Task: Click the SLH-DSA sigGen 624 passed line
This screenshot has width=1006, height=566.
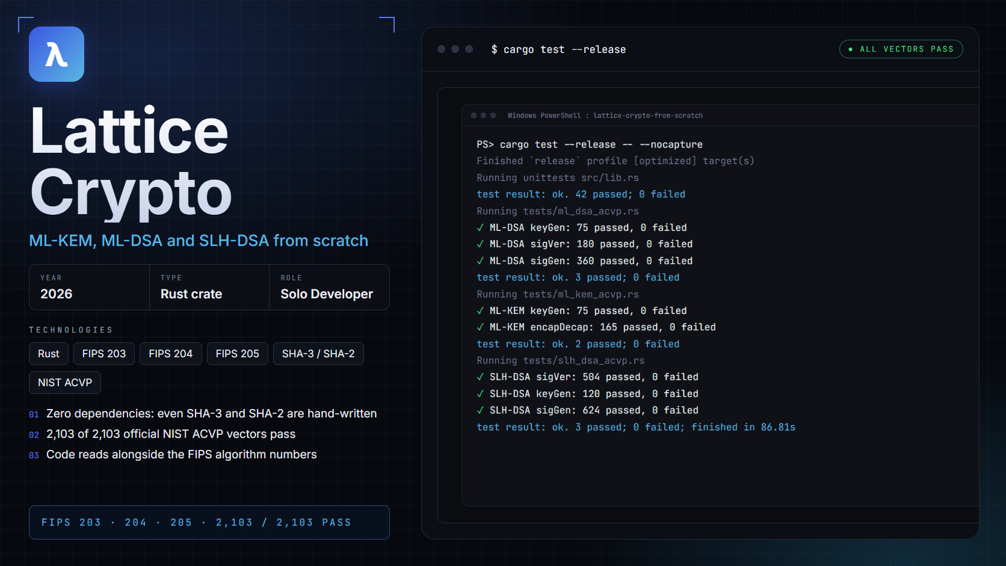Action: [588, 410]
